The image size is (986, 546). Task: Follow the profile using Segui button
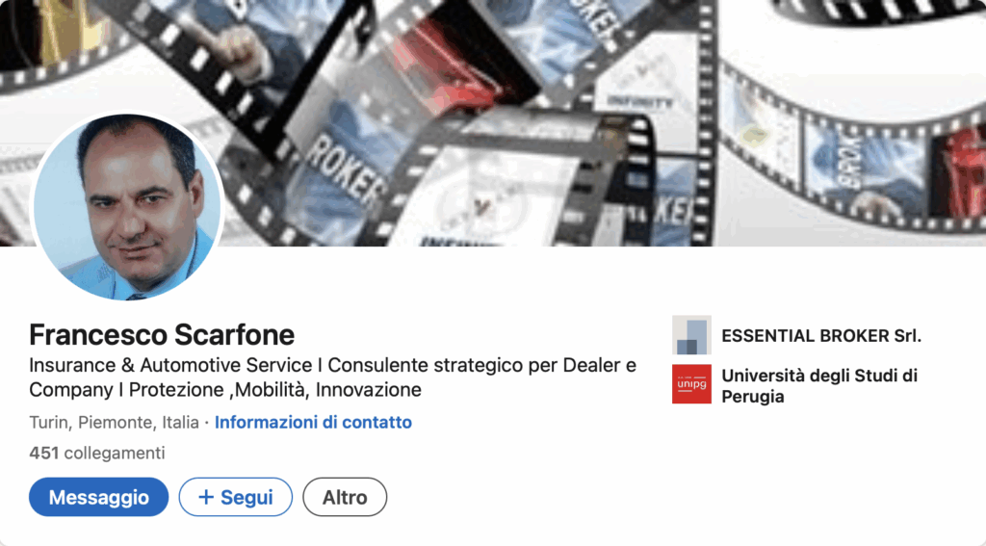[236, 497]
